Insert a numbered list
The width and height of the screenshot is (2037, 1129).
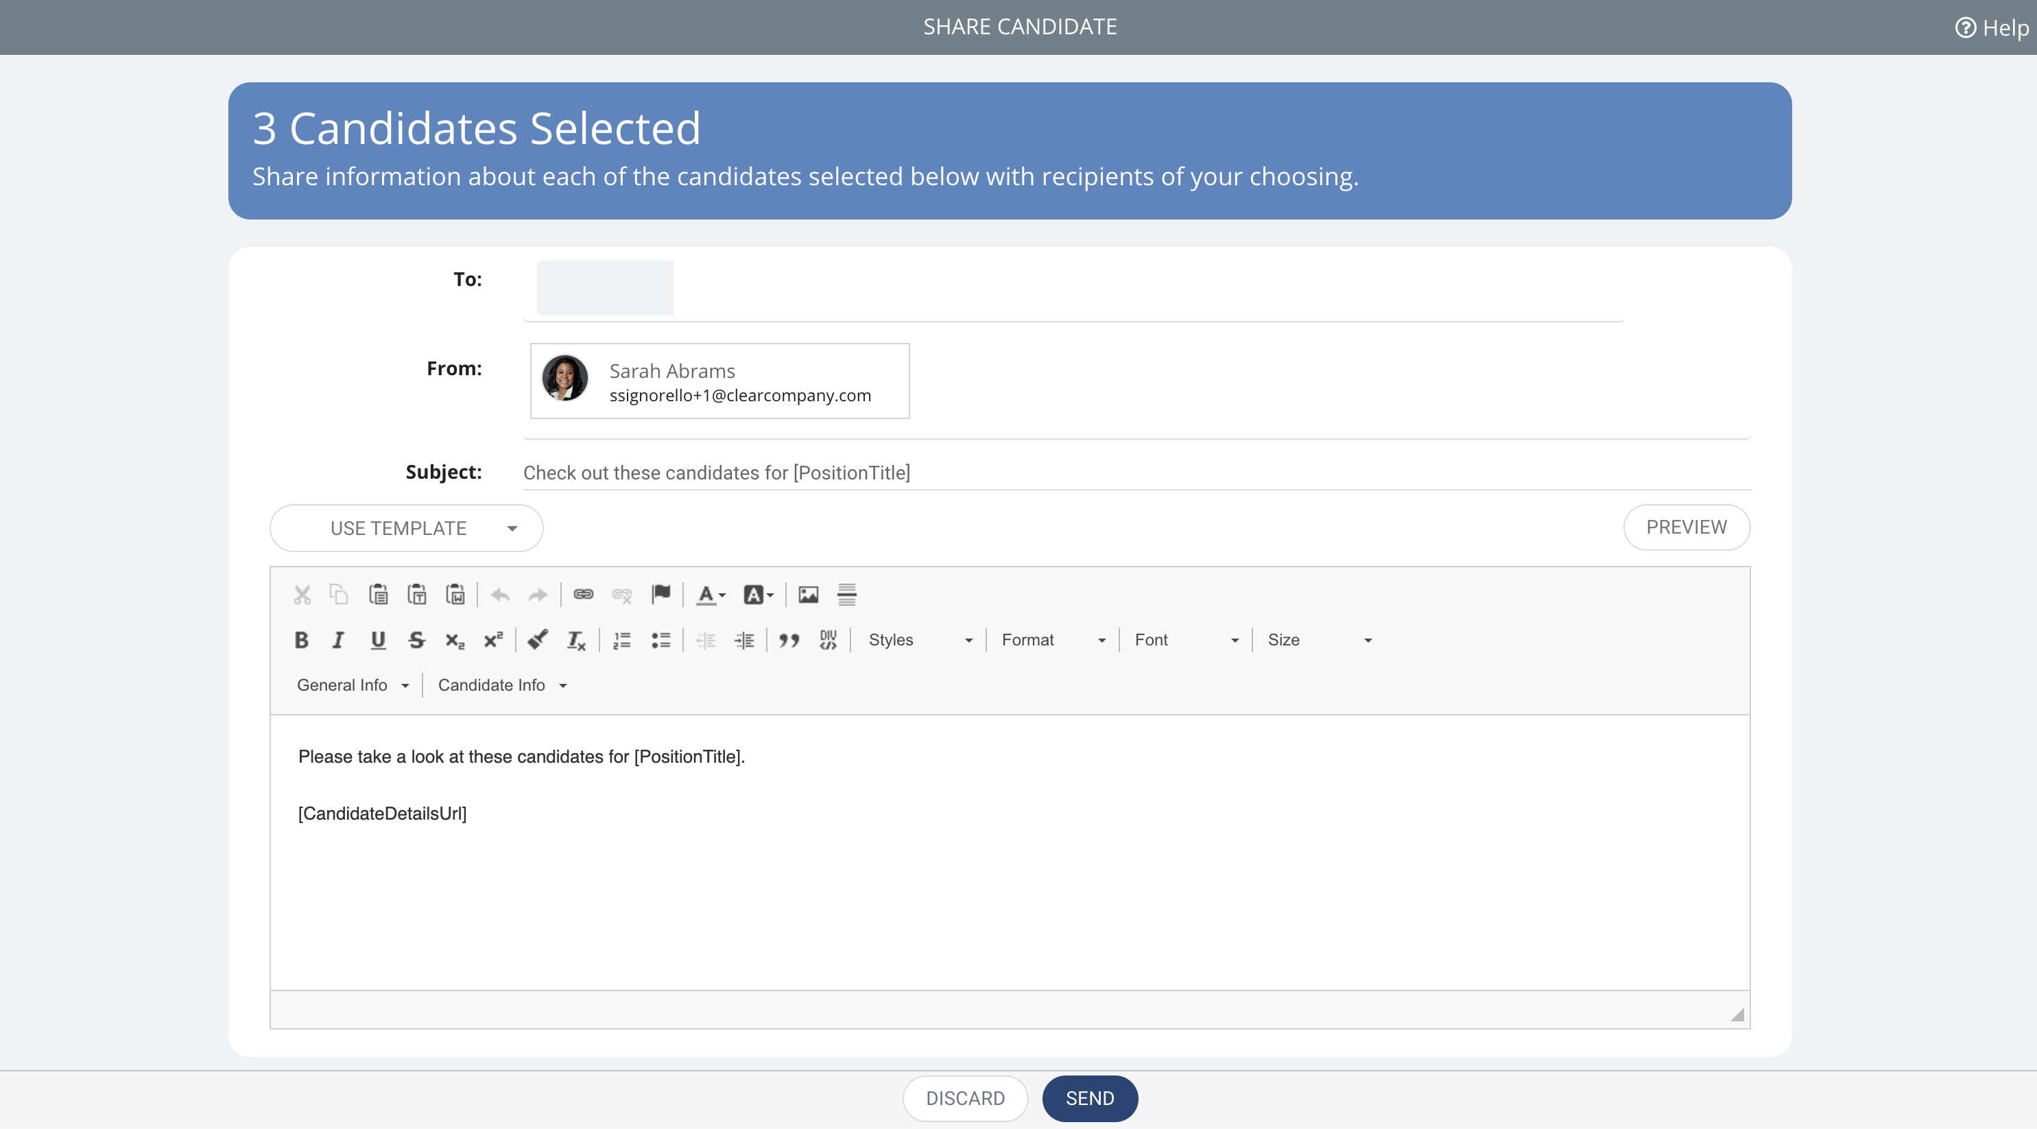click(622, 641)
